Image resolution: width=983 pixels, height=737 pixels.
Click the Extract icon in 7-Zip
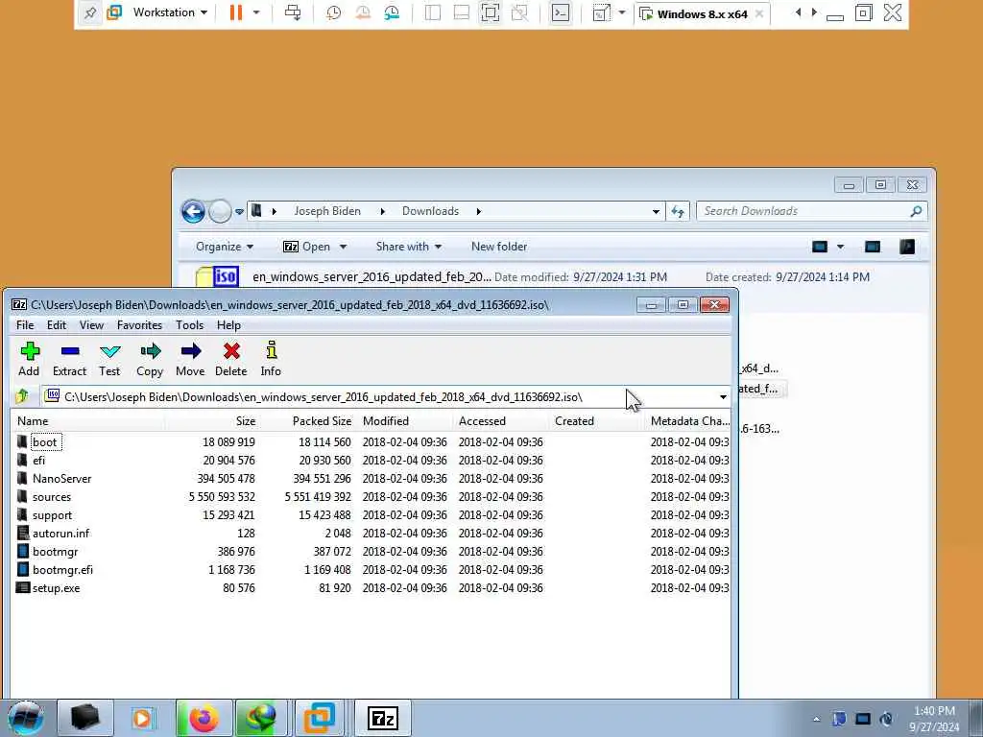(69, 359)
